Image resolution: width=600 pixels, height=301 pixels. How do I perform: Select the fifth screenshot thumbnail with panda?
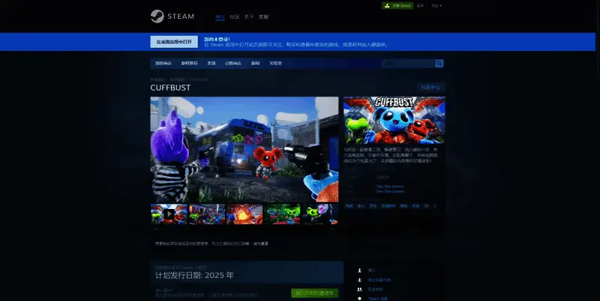[x=320, y=214]
